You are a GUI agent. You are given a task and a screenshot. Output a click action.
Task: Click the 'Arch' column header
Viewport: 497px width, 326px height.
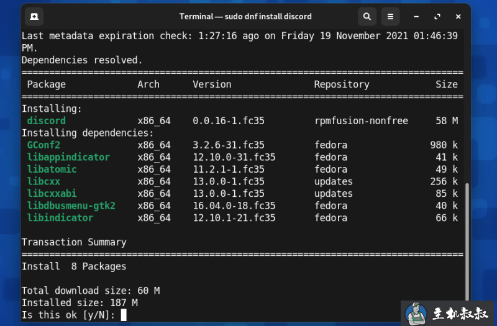coord(148,84)
